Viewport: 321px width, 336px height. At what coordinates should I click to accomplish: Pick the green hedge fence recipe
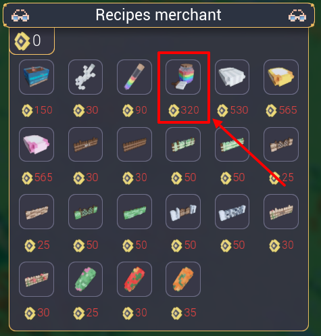pos(134,212)
